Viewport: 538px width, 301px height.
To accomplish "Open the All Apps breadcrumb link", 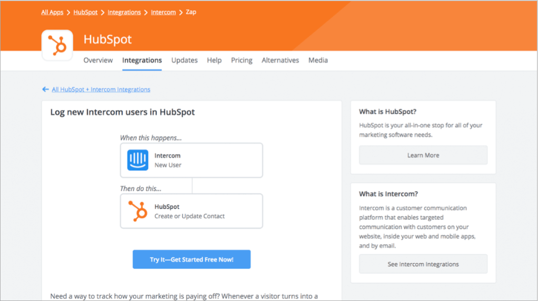I will pyautogui.click(x=52, y=12).
